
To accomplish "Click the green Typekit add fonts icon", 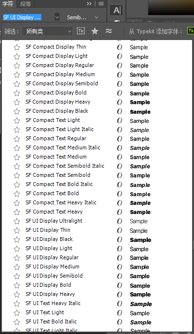I will (x=191, y=31).
